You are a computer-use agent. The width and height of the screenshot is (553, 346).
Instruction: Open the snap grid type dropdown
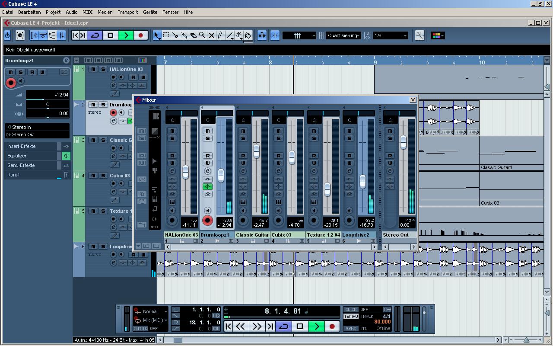299,35
